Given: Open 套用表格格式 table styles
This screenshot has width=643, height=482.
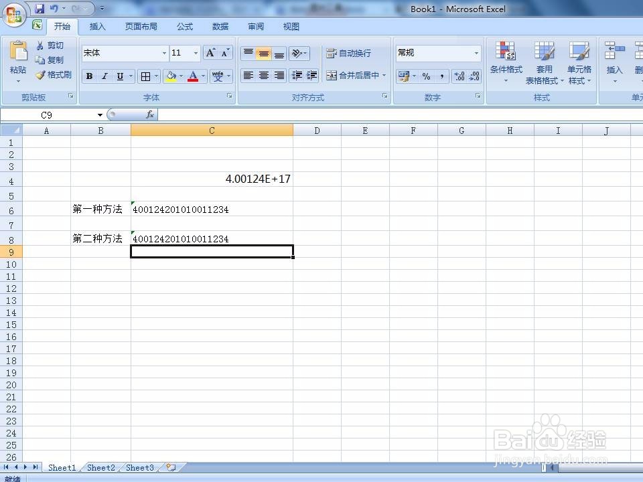Looking at the screenshot, I should coord(545,62).
